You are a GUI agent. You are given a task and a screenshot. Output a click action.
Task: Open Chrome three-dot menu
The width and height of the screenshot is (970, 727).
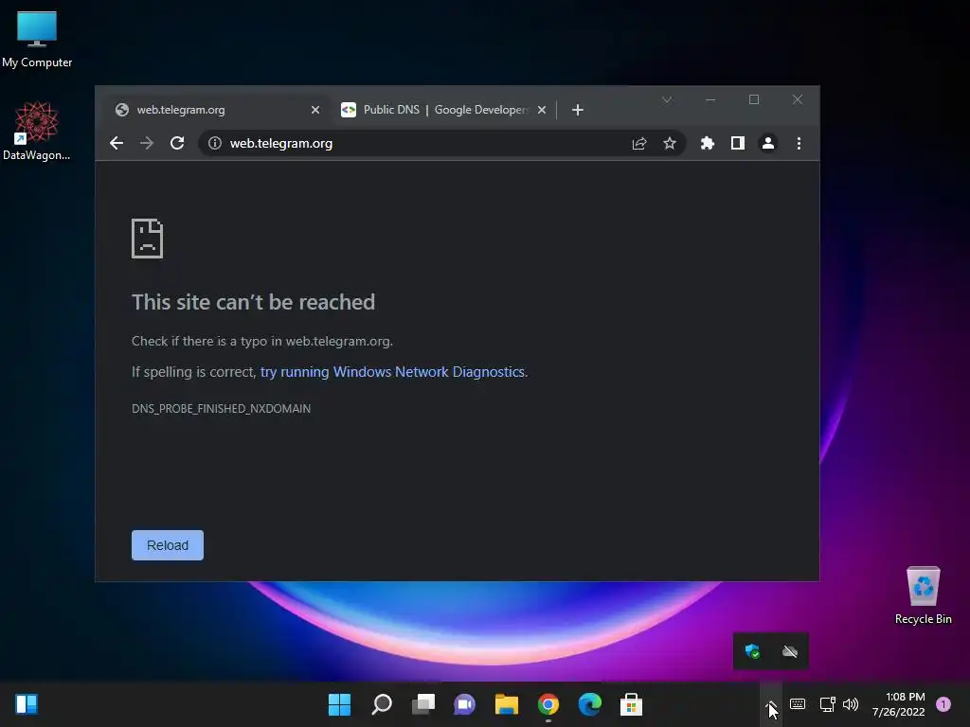[x=799, y=144]
